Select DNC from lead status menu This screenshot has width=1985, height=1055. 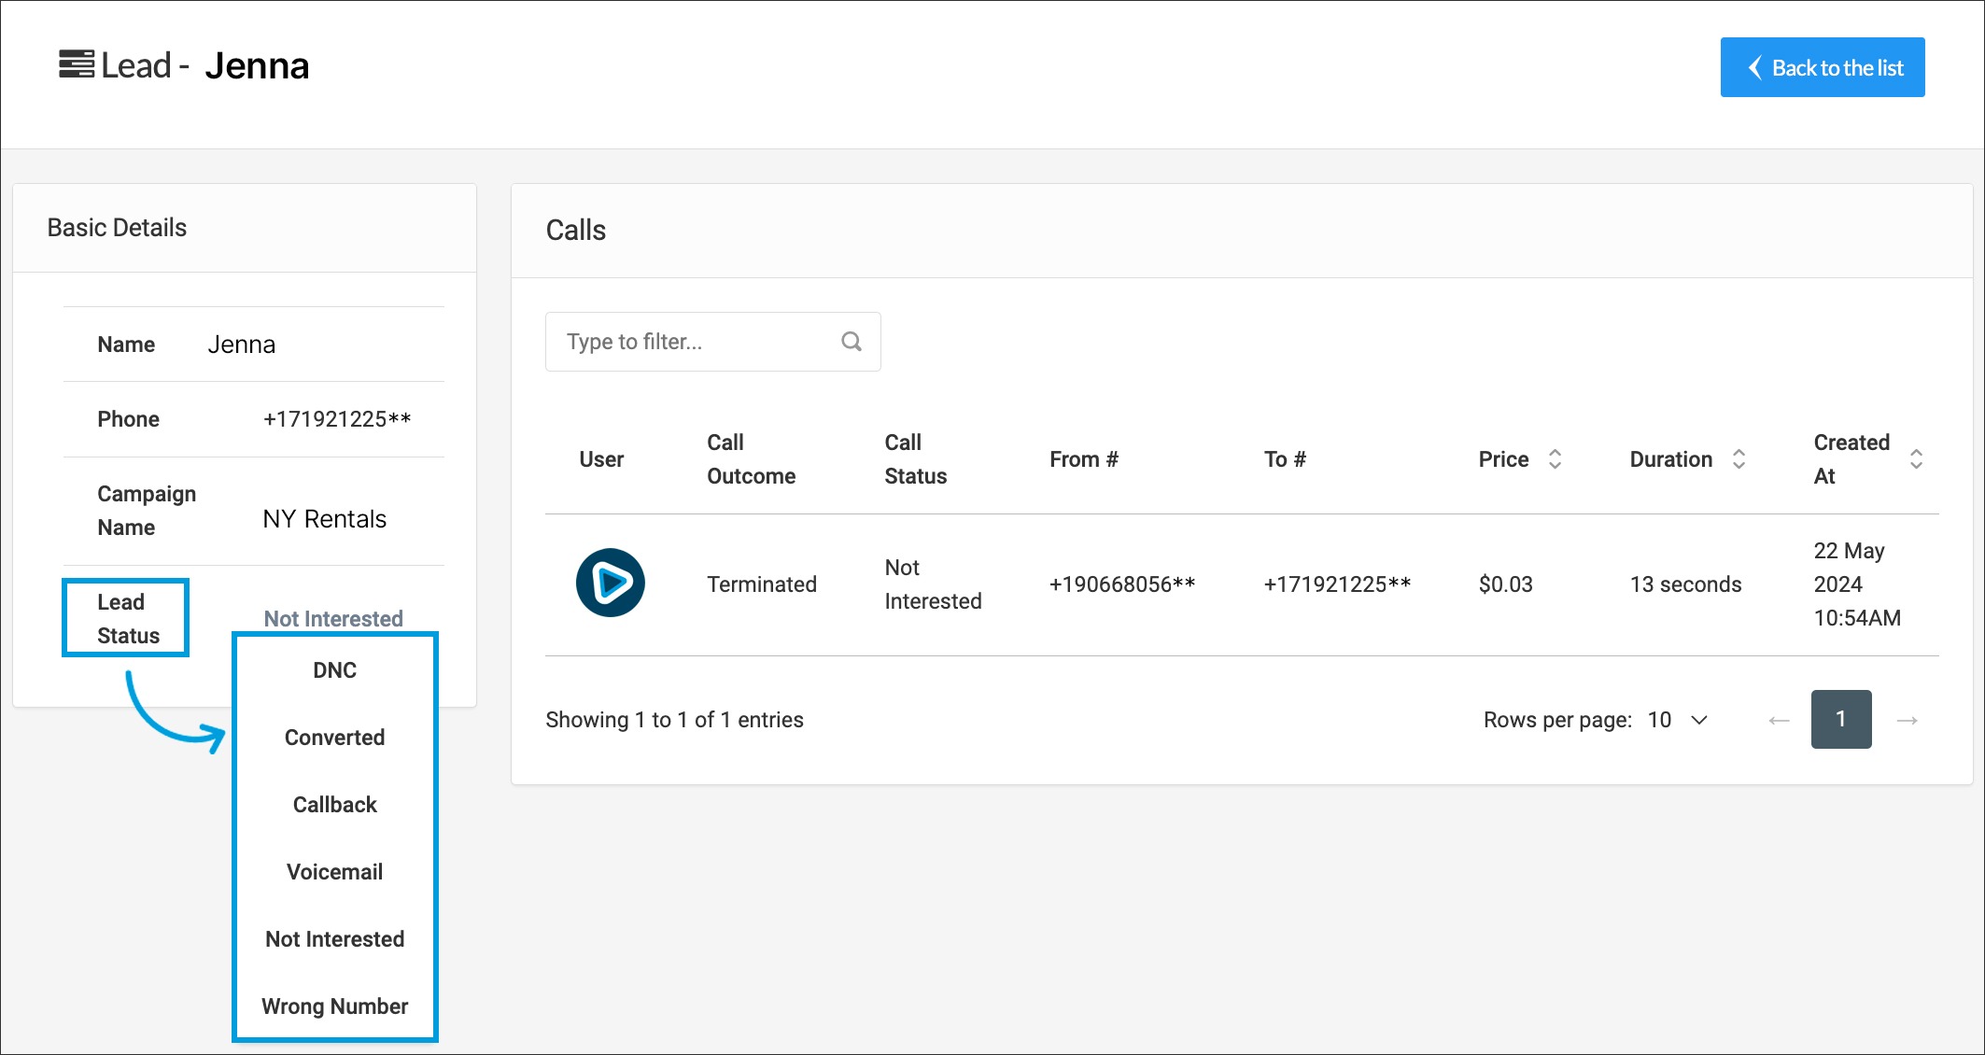pyautogui.click(x=334, y=670)
